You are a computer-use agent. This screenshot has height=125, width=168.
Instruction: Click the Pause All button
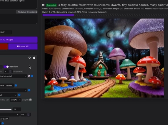coord(23,46)
